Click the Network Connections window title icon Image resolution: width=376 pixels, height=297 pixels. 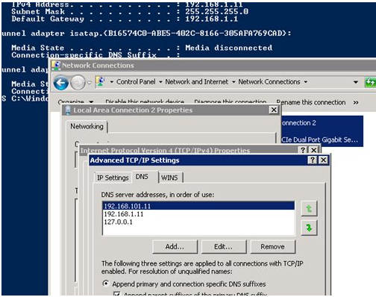56,66
